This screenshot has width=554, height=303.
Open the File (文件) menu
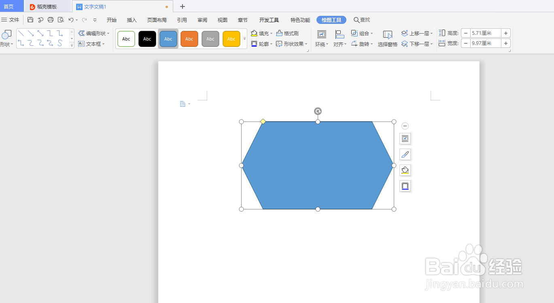pyautogui.click(x=11, y=20)
